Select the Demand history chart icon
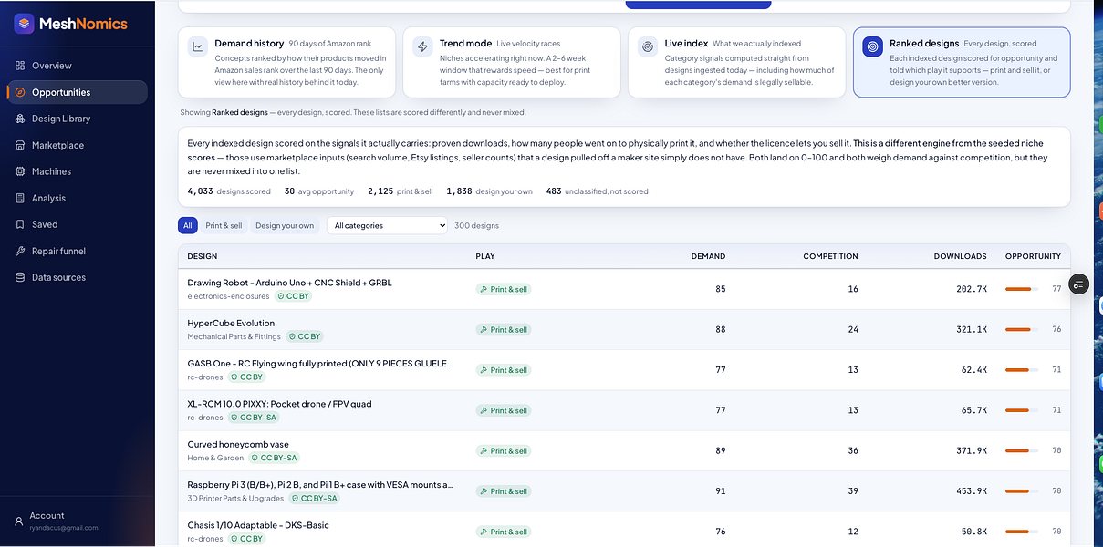 197,46
